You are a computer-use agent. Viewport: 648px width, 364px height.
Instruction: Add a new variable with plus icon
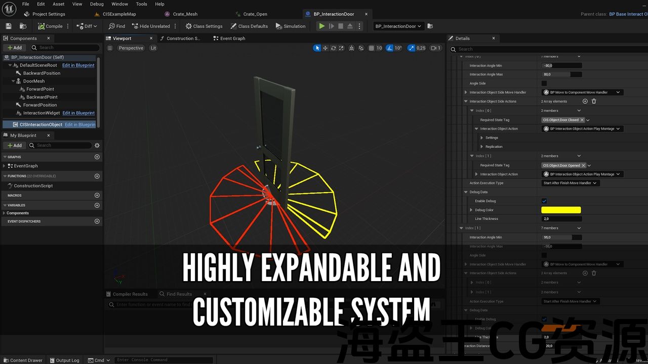pyautogui.click(x=97, y=205)
